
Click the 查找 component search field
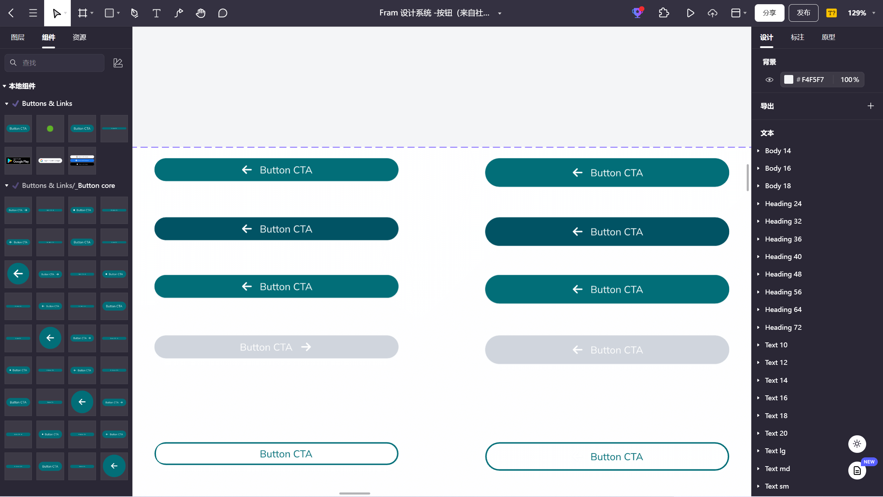click(x=55, y=63)
